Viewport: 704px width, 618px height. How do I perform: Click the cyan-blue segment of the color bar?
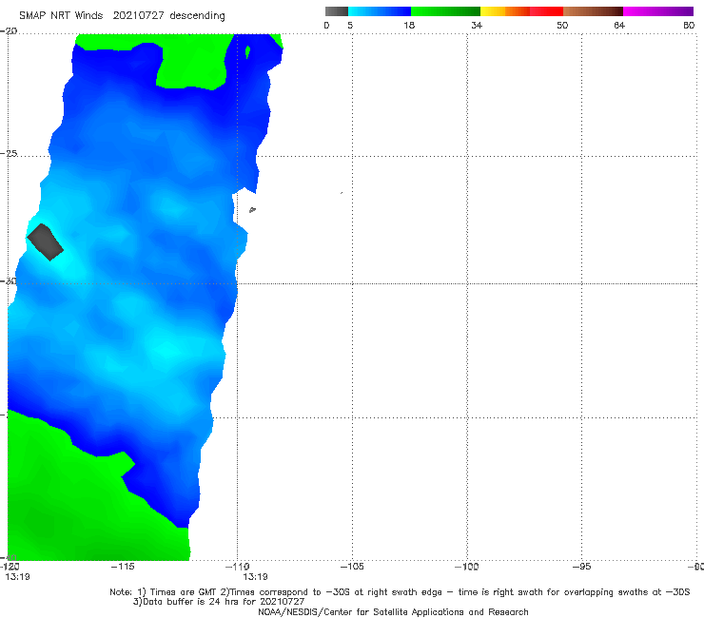380,11
